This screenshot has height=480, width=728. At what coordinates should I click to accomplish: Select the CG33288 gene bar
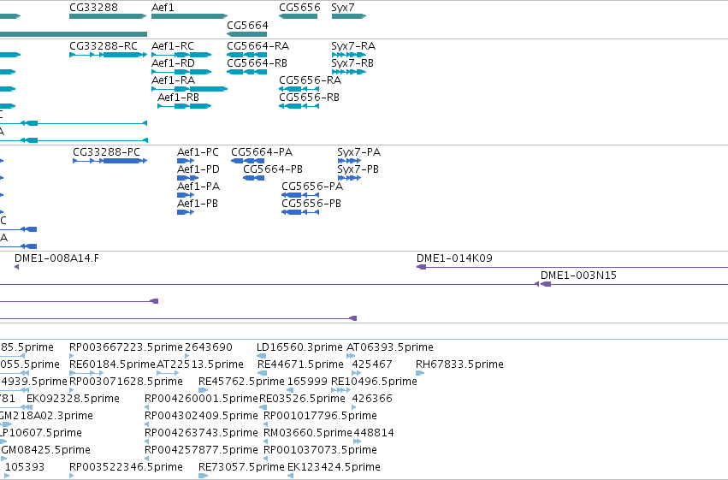coord(108,16)
